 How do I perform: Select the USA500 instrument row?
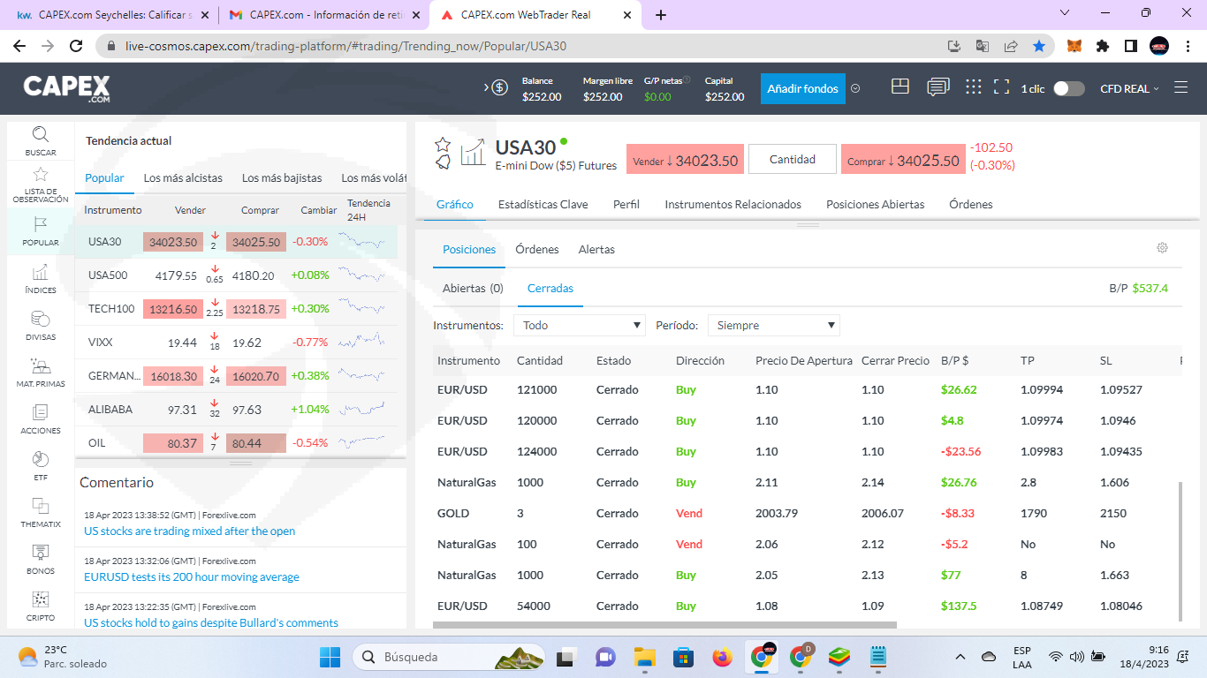(236, 275)
